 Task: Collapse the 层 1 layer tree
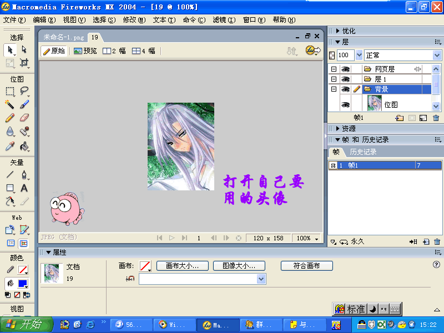pos(334,79)
